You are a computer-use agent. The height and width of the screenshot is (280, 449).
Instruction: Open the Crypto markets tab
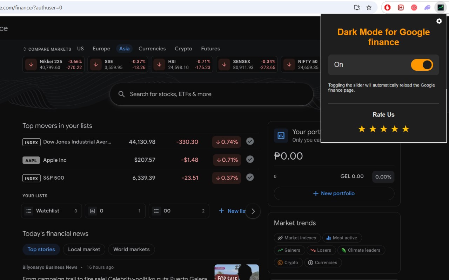click(x=183, y=49)
